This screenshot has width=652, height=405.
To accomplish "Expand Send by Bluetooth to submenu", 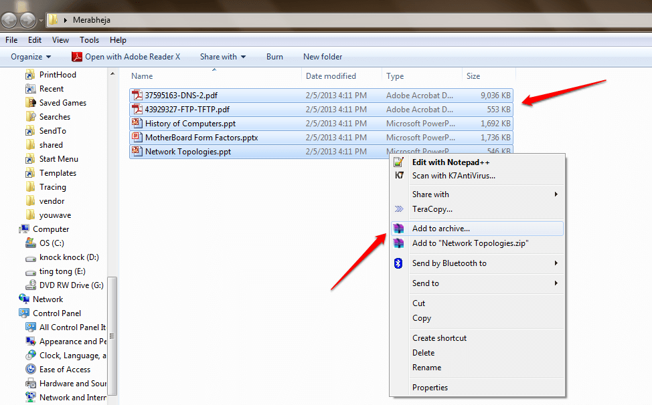I will point(477,263).
